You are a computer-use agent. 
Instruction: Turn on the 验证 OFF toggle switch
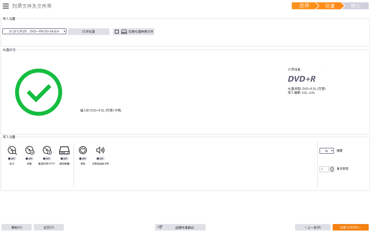coord(12,159)
